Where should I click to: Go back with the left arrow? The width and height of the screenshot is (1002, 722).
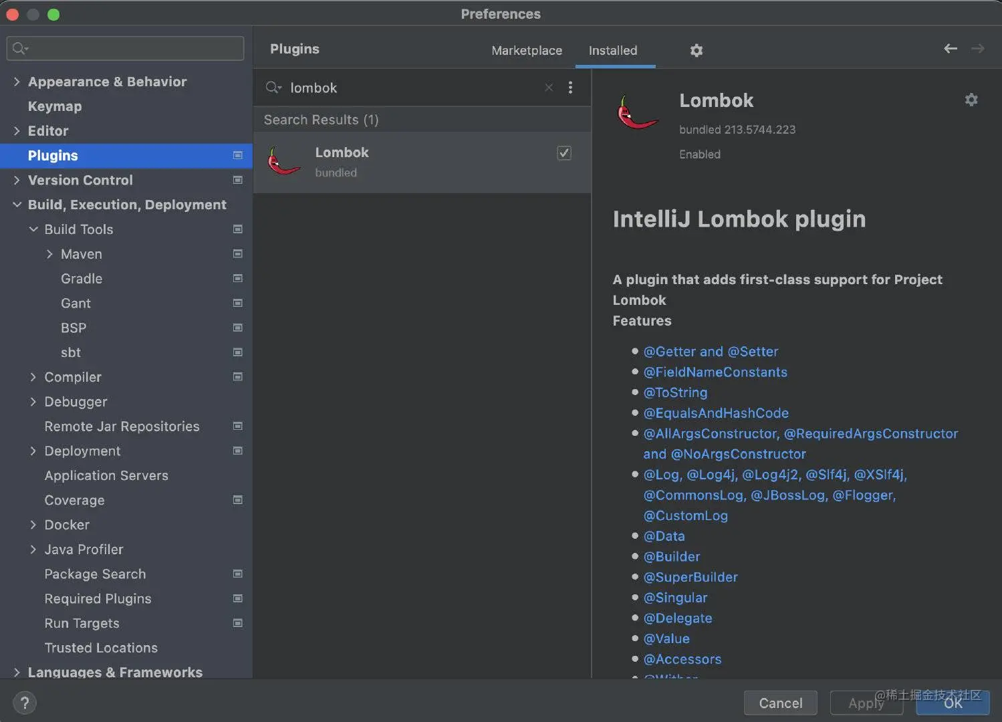[x=950, y=48]
